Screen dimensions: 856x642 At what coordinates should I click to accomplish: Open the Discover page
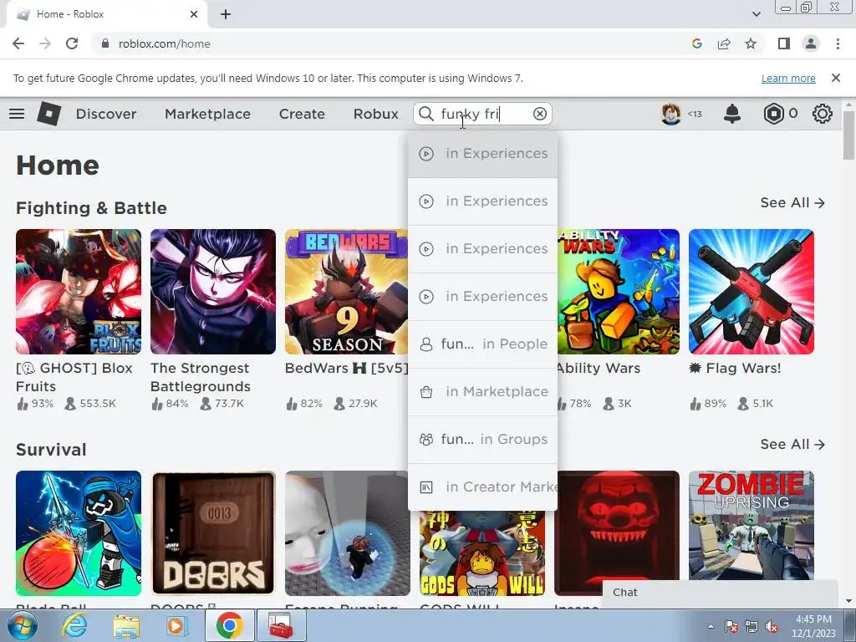pyautogui.click(x=106, y=114)
